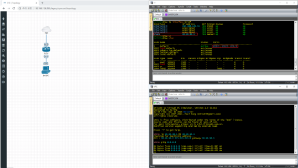Image resolution: width=298 pixels, height=168 pixels.
Task: Click the Net cloud node in topology
Action: [x=46, y=29]
